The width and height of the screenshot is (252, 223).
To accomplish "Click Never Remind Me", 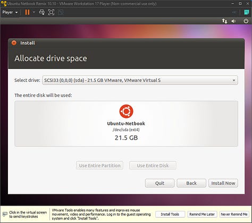I will coord(234,215).
